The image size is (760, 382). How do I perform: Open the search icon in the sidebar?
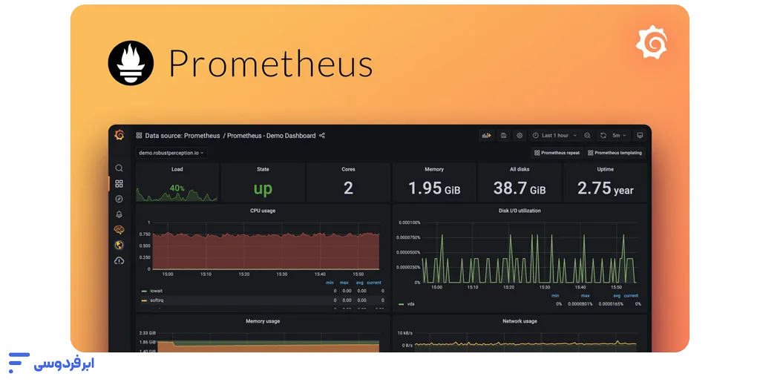coord(119,168)
